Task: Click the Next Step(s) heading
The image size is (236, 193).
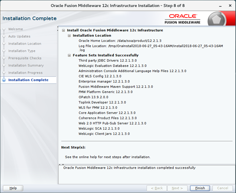Action: [73, 147]
